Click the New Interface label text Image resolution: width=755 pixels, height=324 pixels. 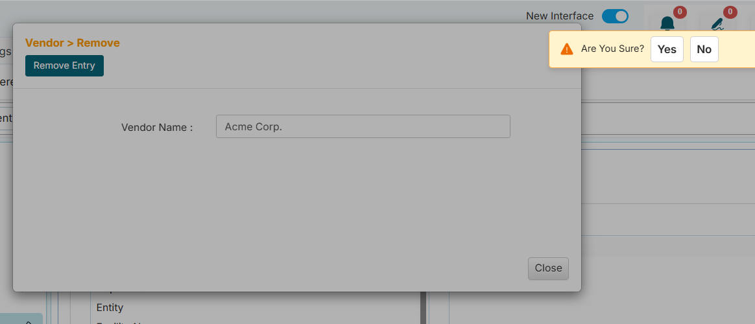tap(560, 16)
